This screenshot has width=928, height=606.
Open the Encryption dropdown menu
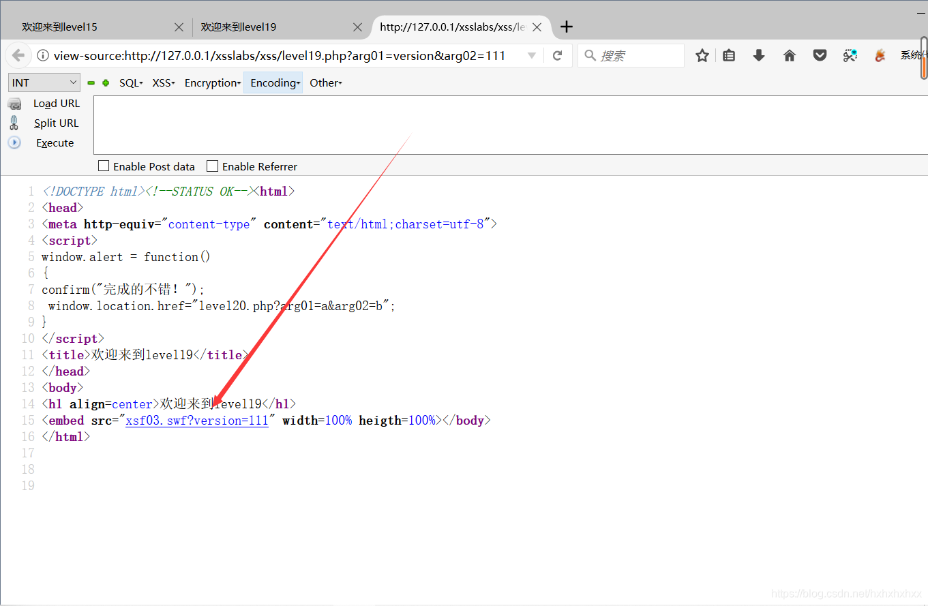(x=213, y=83)
